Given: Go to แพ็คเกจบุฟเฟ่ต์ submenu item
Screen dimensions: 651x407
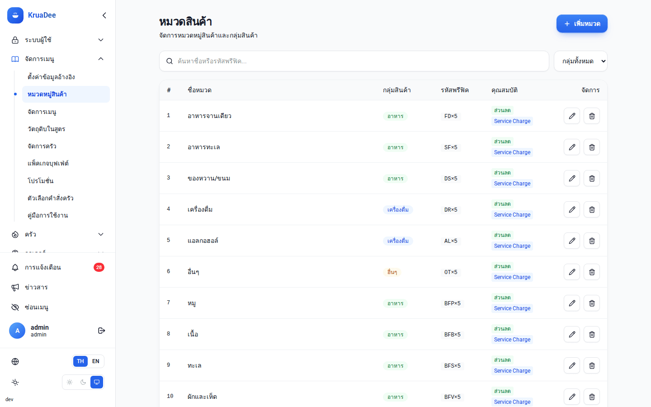Looking at the screenshot, I should (x=66, y=163).
